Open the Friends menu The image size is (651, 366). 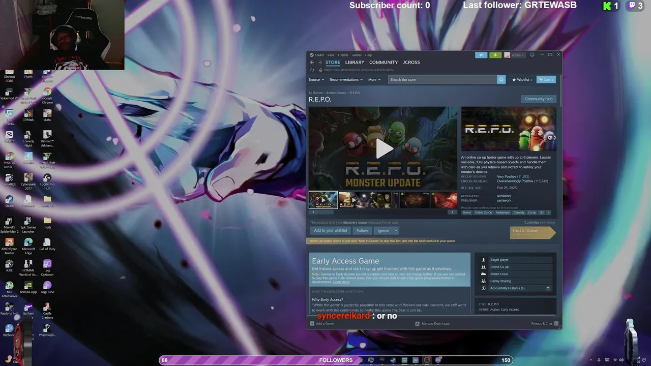343,55
